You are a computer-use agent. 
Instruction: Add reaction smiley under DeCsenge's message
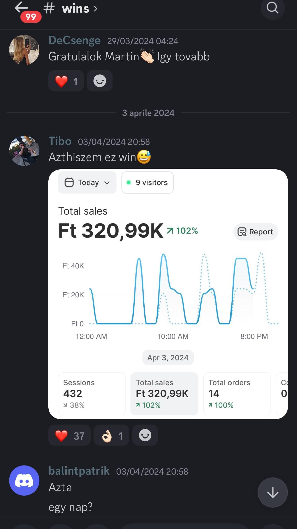(100, 81)
